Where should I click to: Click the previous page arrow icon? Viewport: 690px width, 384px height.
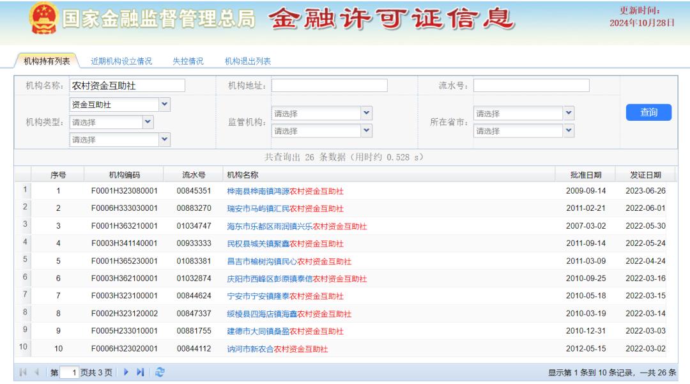tap(37, 372)
